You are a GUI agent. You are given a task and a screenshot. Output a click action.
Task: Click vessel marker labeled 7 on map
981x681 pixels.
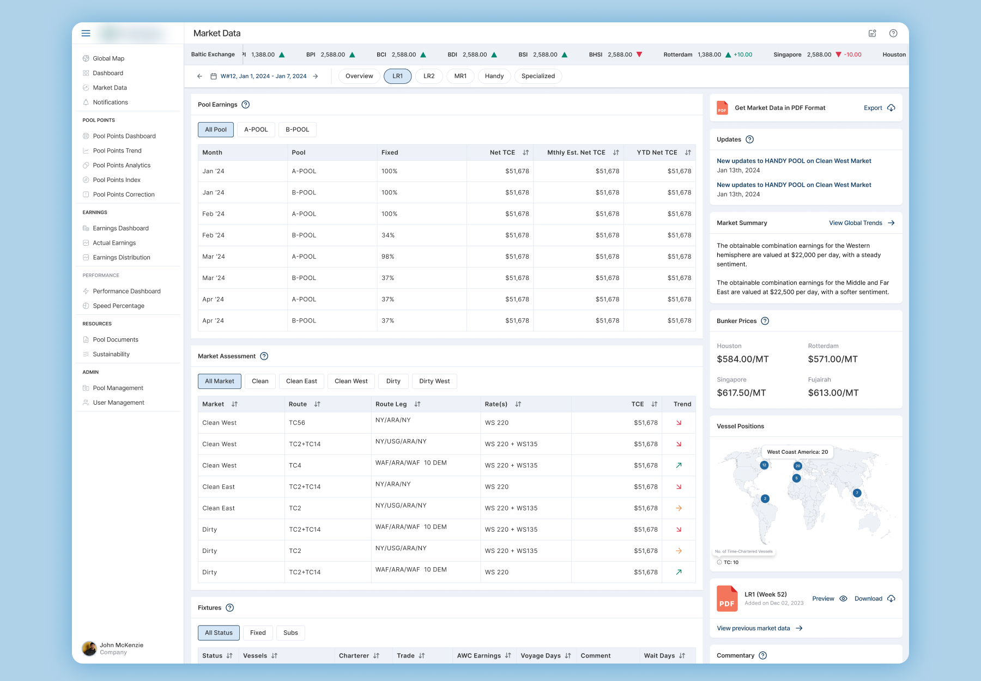pos(857,493)
